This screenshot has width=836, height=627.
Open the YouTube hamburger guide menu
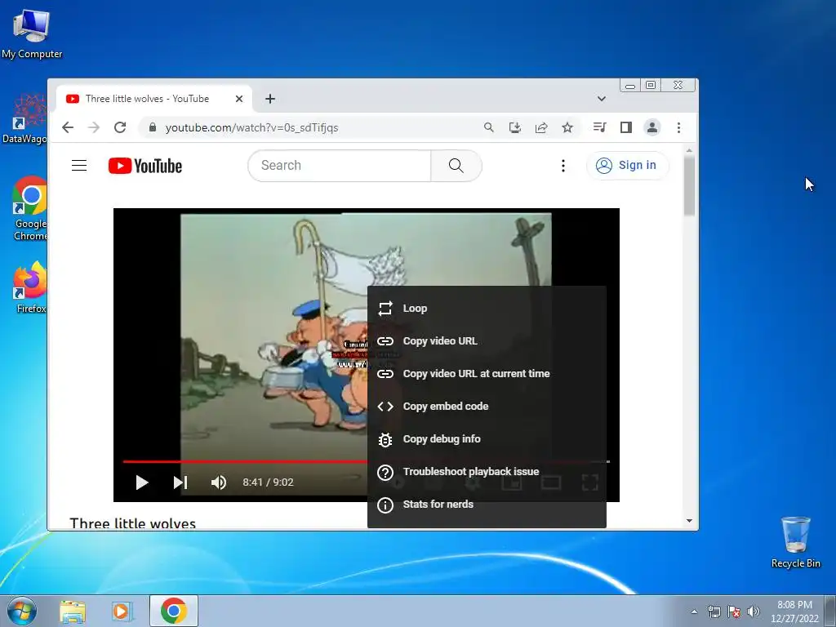[x=79, y=165]
